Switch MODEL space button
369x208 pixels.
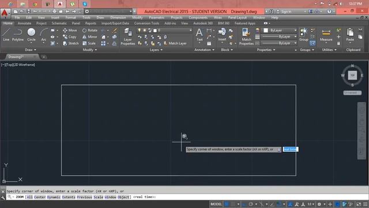click(216, 204)
